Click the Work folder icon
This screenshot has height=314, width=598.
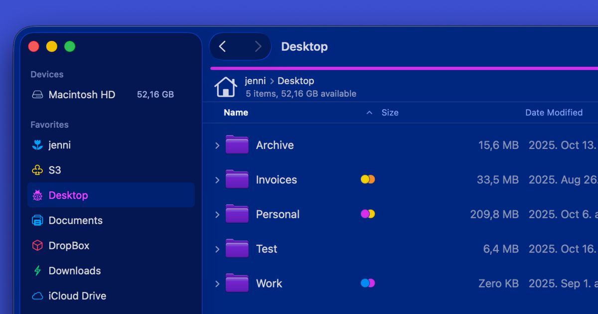click(237, 283)
